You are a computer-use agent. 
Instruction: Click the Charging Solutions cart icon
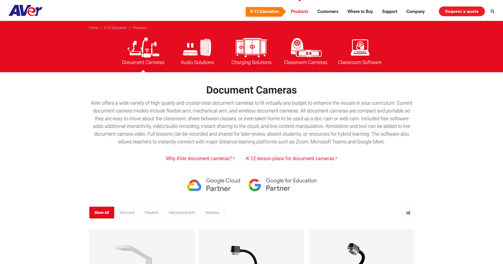click(251, 47)
